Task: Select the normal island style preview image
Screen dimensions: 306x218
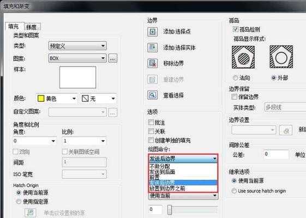Action: 243,57
